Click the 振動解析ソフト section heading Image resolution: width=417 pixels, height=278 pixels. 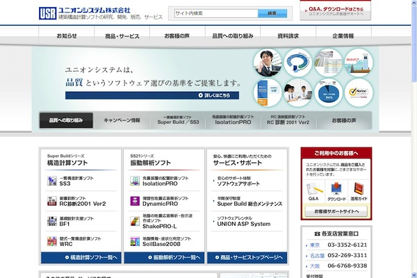(151, 163)
